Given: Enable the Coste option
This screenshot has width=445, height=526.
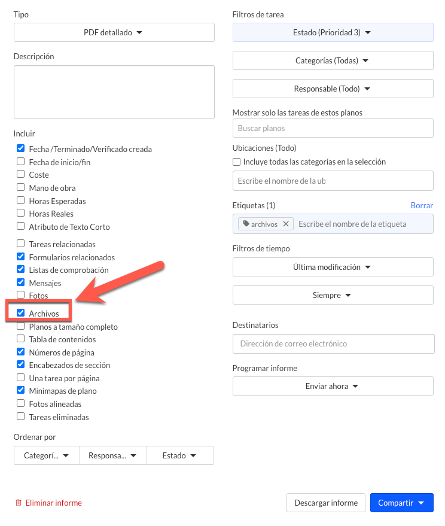Looking at the screenshot, I should tap(20, 174).
